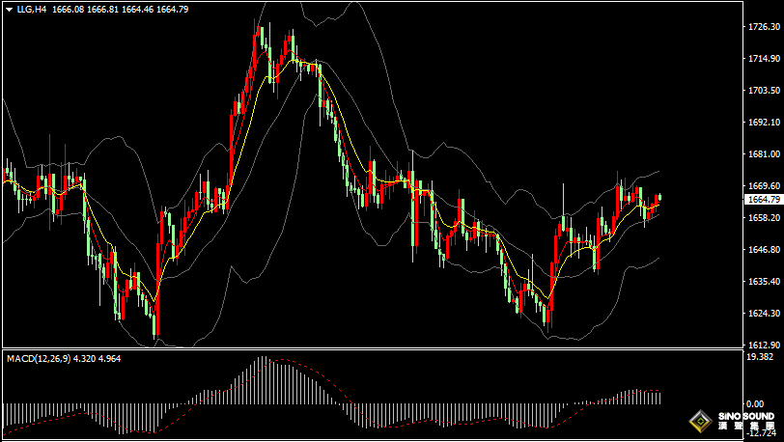Click the latest candlestick on the chart

click(x=659, y=198)
